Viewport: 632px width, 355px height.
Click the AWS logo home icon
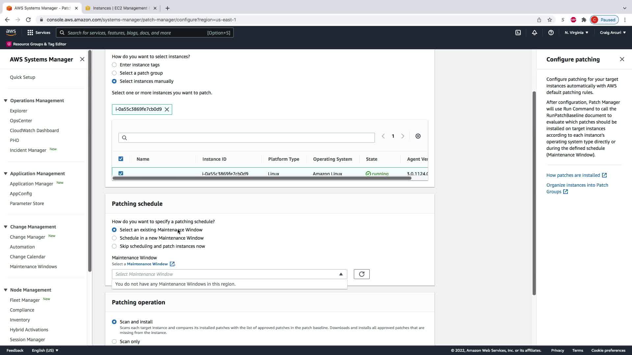pyautogui.click(x=11, y=32)
